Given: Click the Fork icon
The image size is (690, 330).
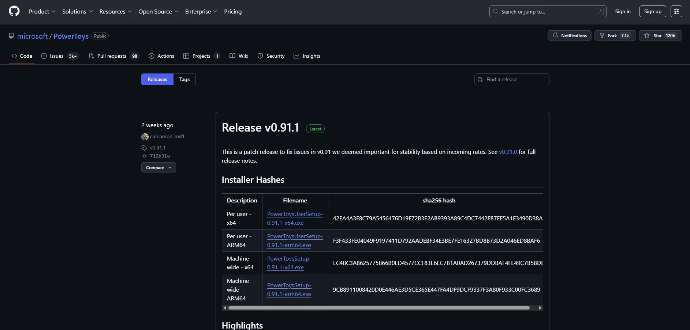Looking at the screenshot, I should pyautogui.click(x=602, y=35).
